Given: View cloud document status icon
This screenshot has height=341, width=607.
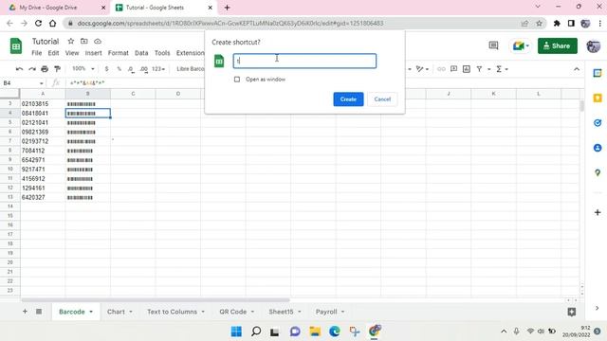Looking at the screenshot, I should coord(98,41).
